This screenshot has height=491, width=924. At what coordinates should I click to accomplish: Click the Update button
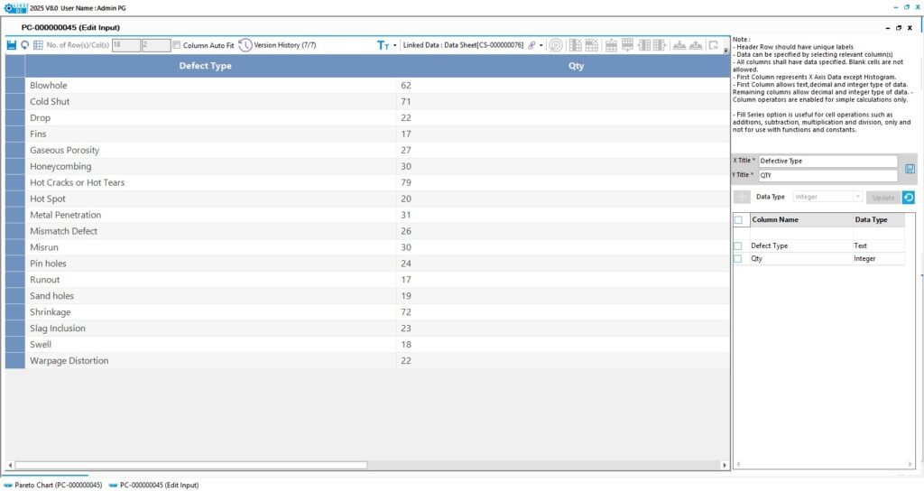coord(882,198)
